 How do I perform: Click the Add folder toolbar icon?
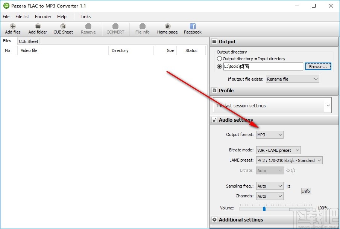point(37,28)
